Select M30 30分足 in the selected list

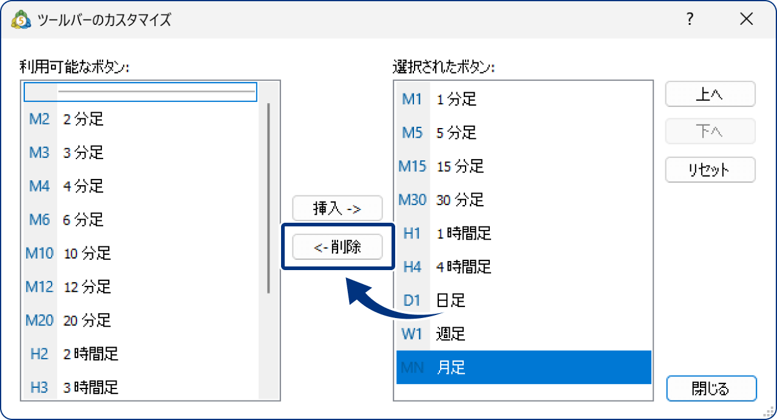[x=522, y=200]
